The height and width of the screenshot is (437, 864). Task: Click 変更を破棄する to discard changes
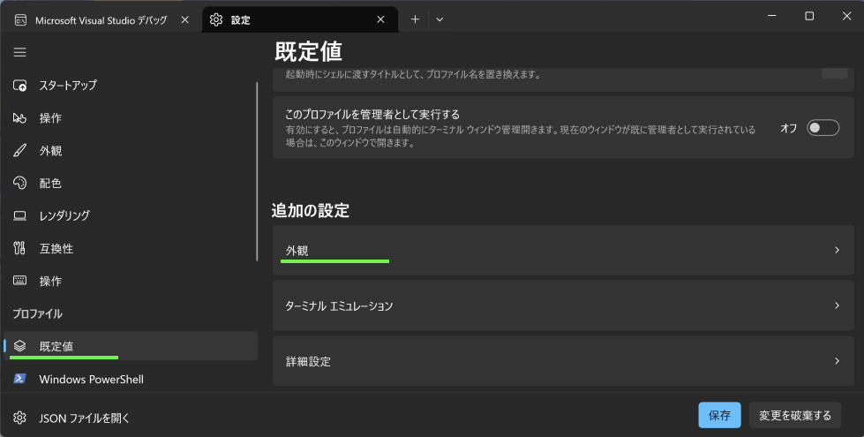click(x=795, y=415)
